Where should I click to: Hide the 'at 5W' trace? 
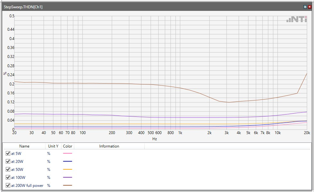coord(8,154)
